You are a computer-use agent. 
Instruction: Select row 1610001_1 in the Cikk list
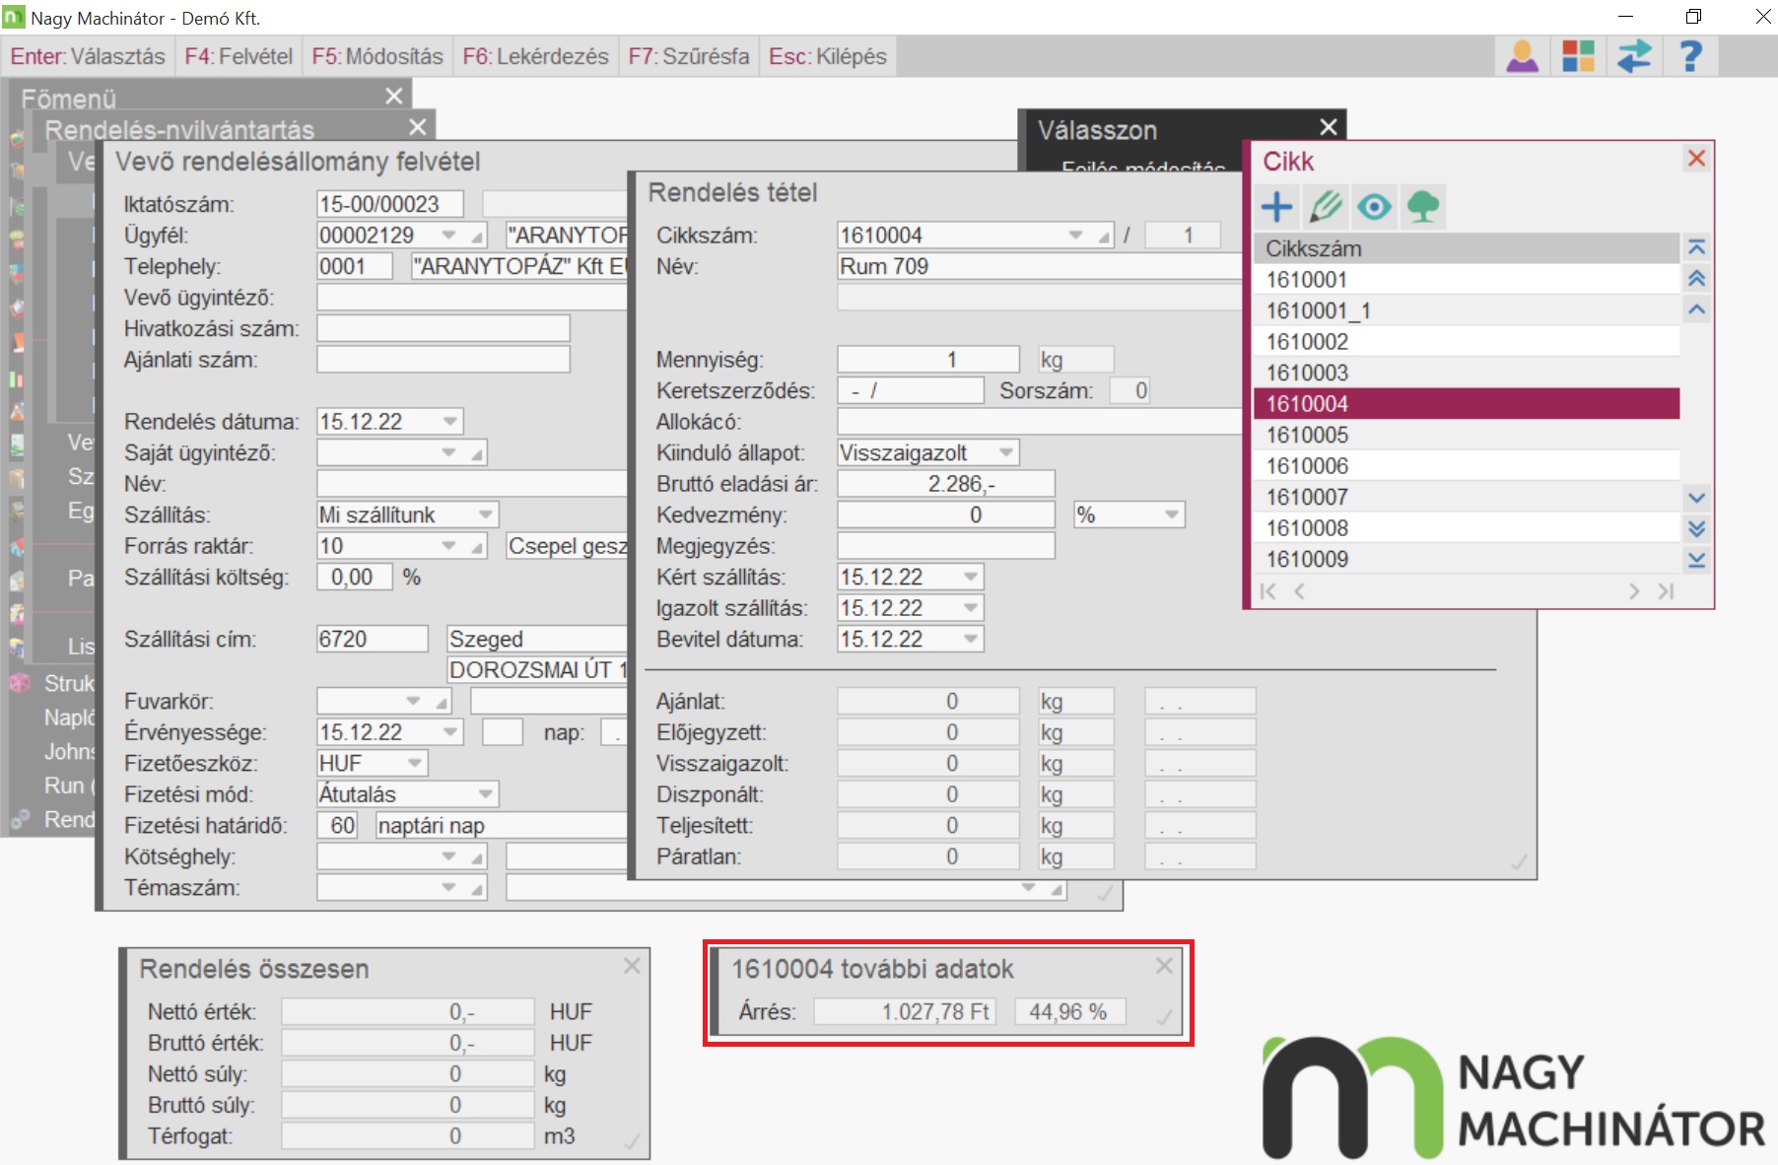tap(1467, 311)
